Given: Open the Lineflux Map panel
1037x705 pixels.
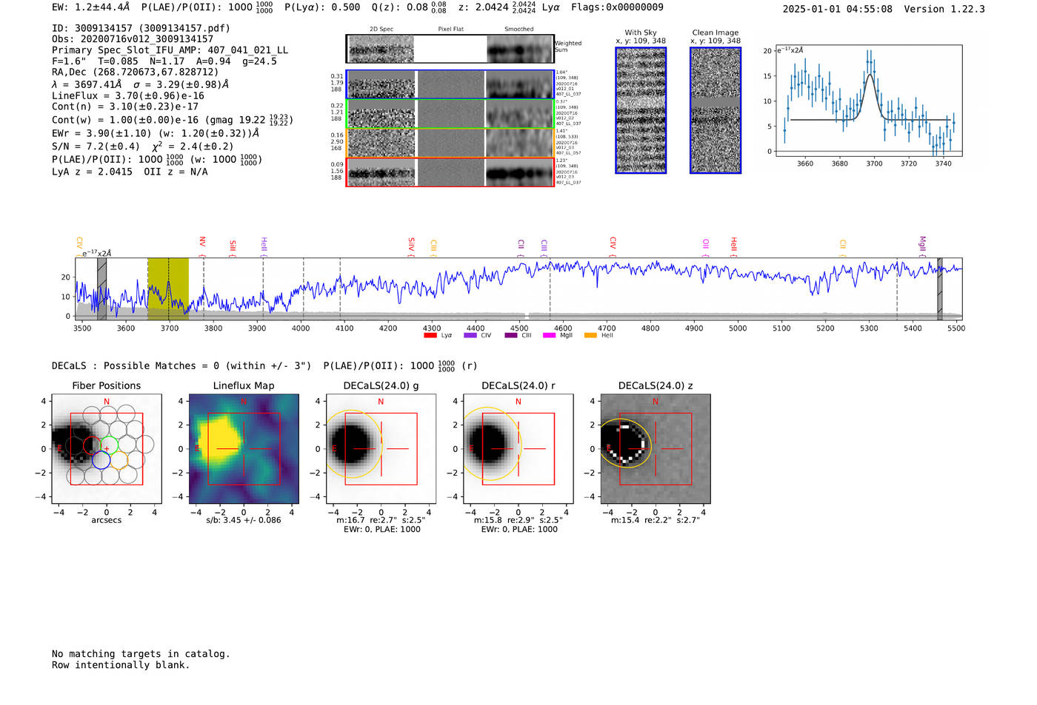Looking at the screenshot, I should tap(244, 448).
